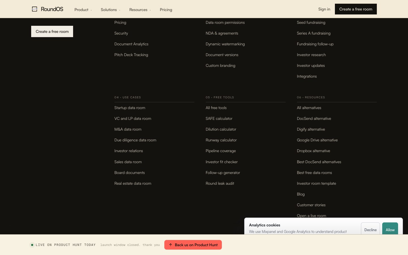Launch the Dilution calculator
Image resolution: width=408 pixels, height=255 pixels.
221,129
